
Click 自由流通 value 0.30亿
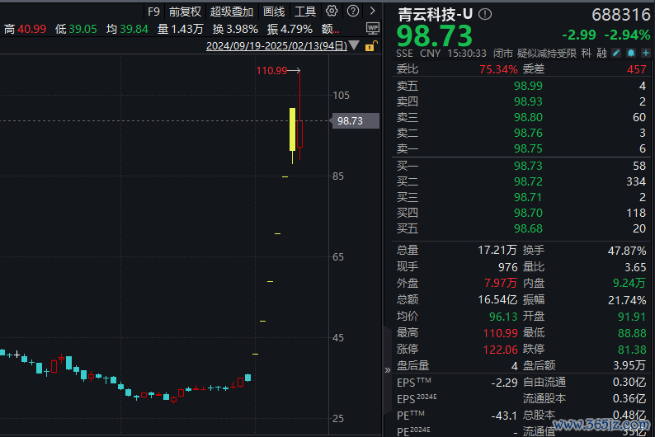click(629, 383)
